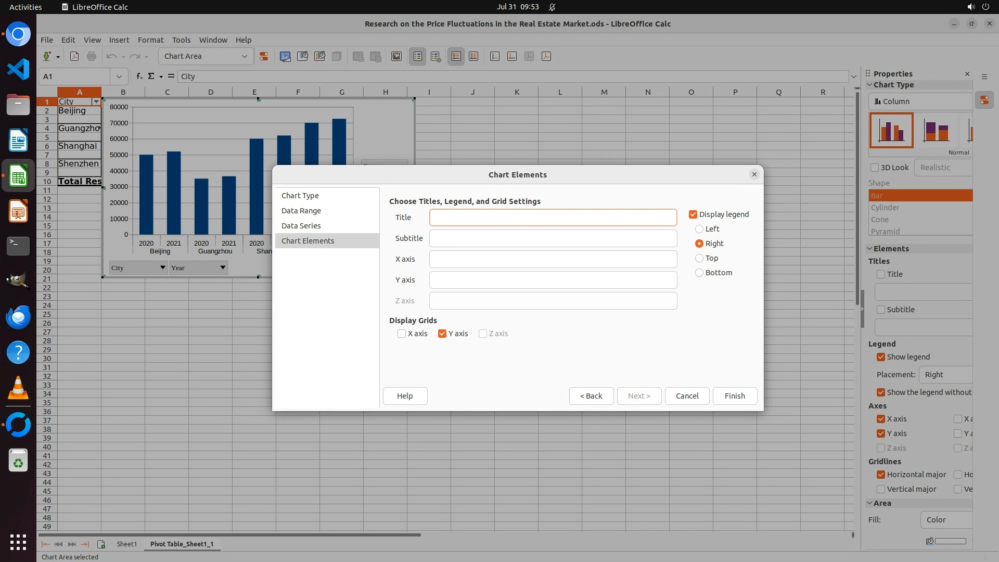The width and height of the screenshot is (999, 562).
Task: Click the Export as PDF icon
Action: (x=74, y=56)
